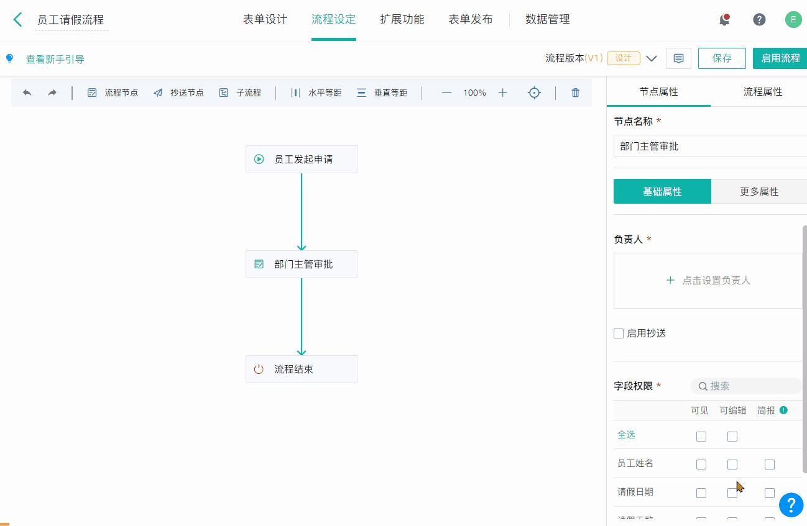
Task: Click the comment icon beside 流程版本
Action: point(678,58)
